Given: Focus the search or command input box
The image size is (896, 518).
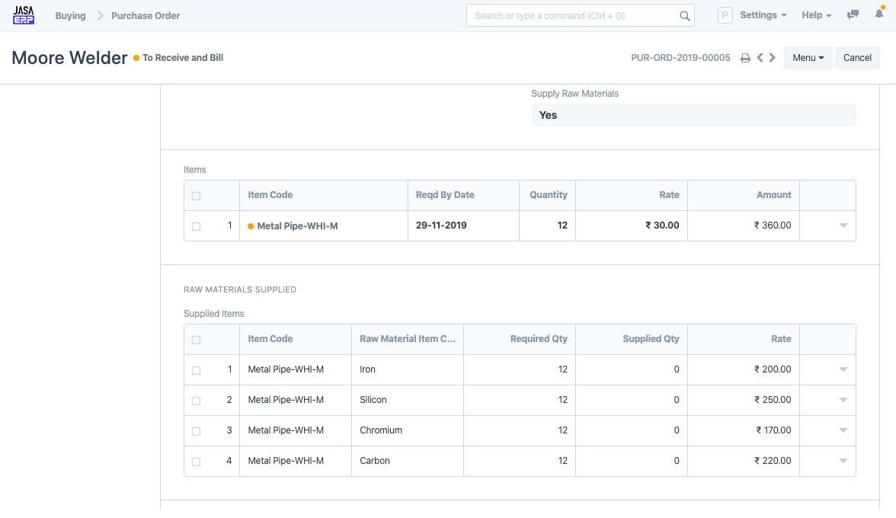Looking at the screenshot, I should tap(571, 15).
